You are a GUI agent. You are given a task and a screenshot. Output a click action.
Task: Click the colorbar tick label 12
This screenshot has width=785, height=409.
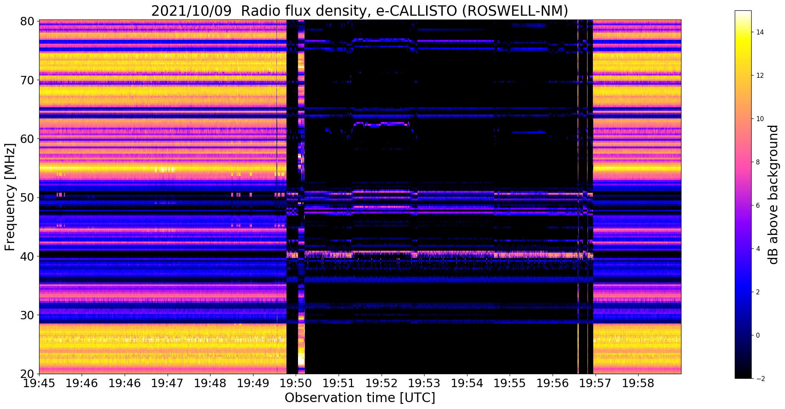(759, 76)
